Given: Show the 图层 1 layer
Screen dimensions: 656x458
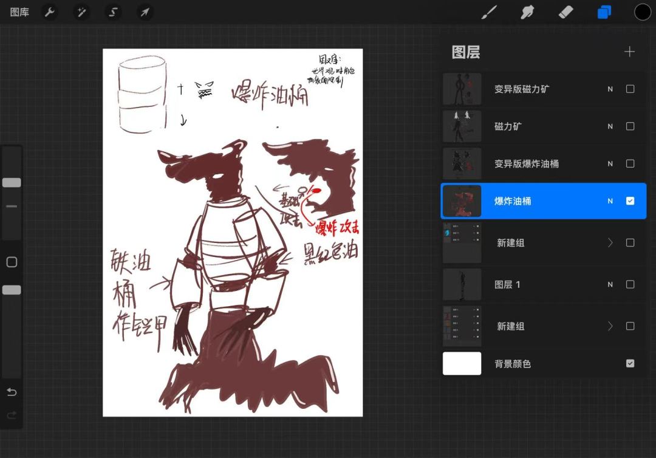Looking at the screenshot, I should click(x=630, y=284).
